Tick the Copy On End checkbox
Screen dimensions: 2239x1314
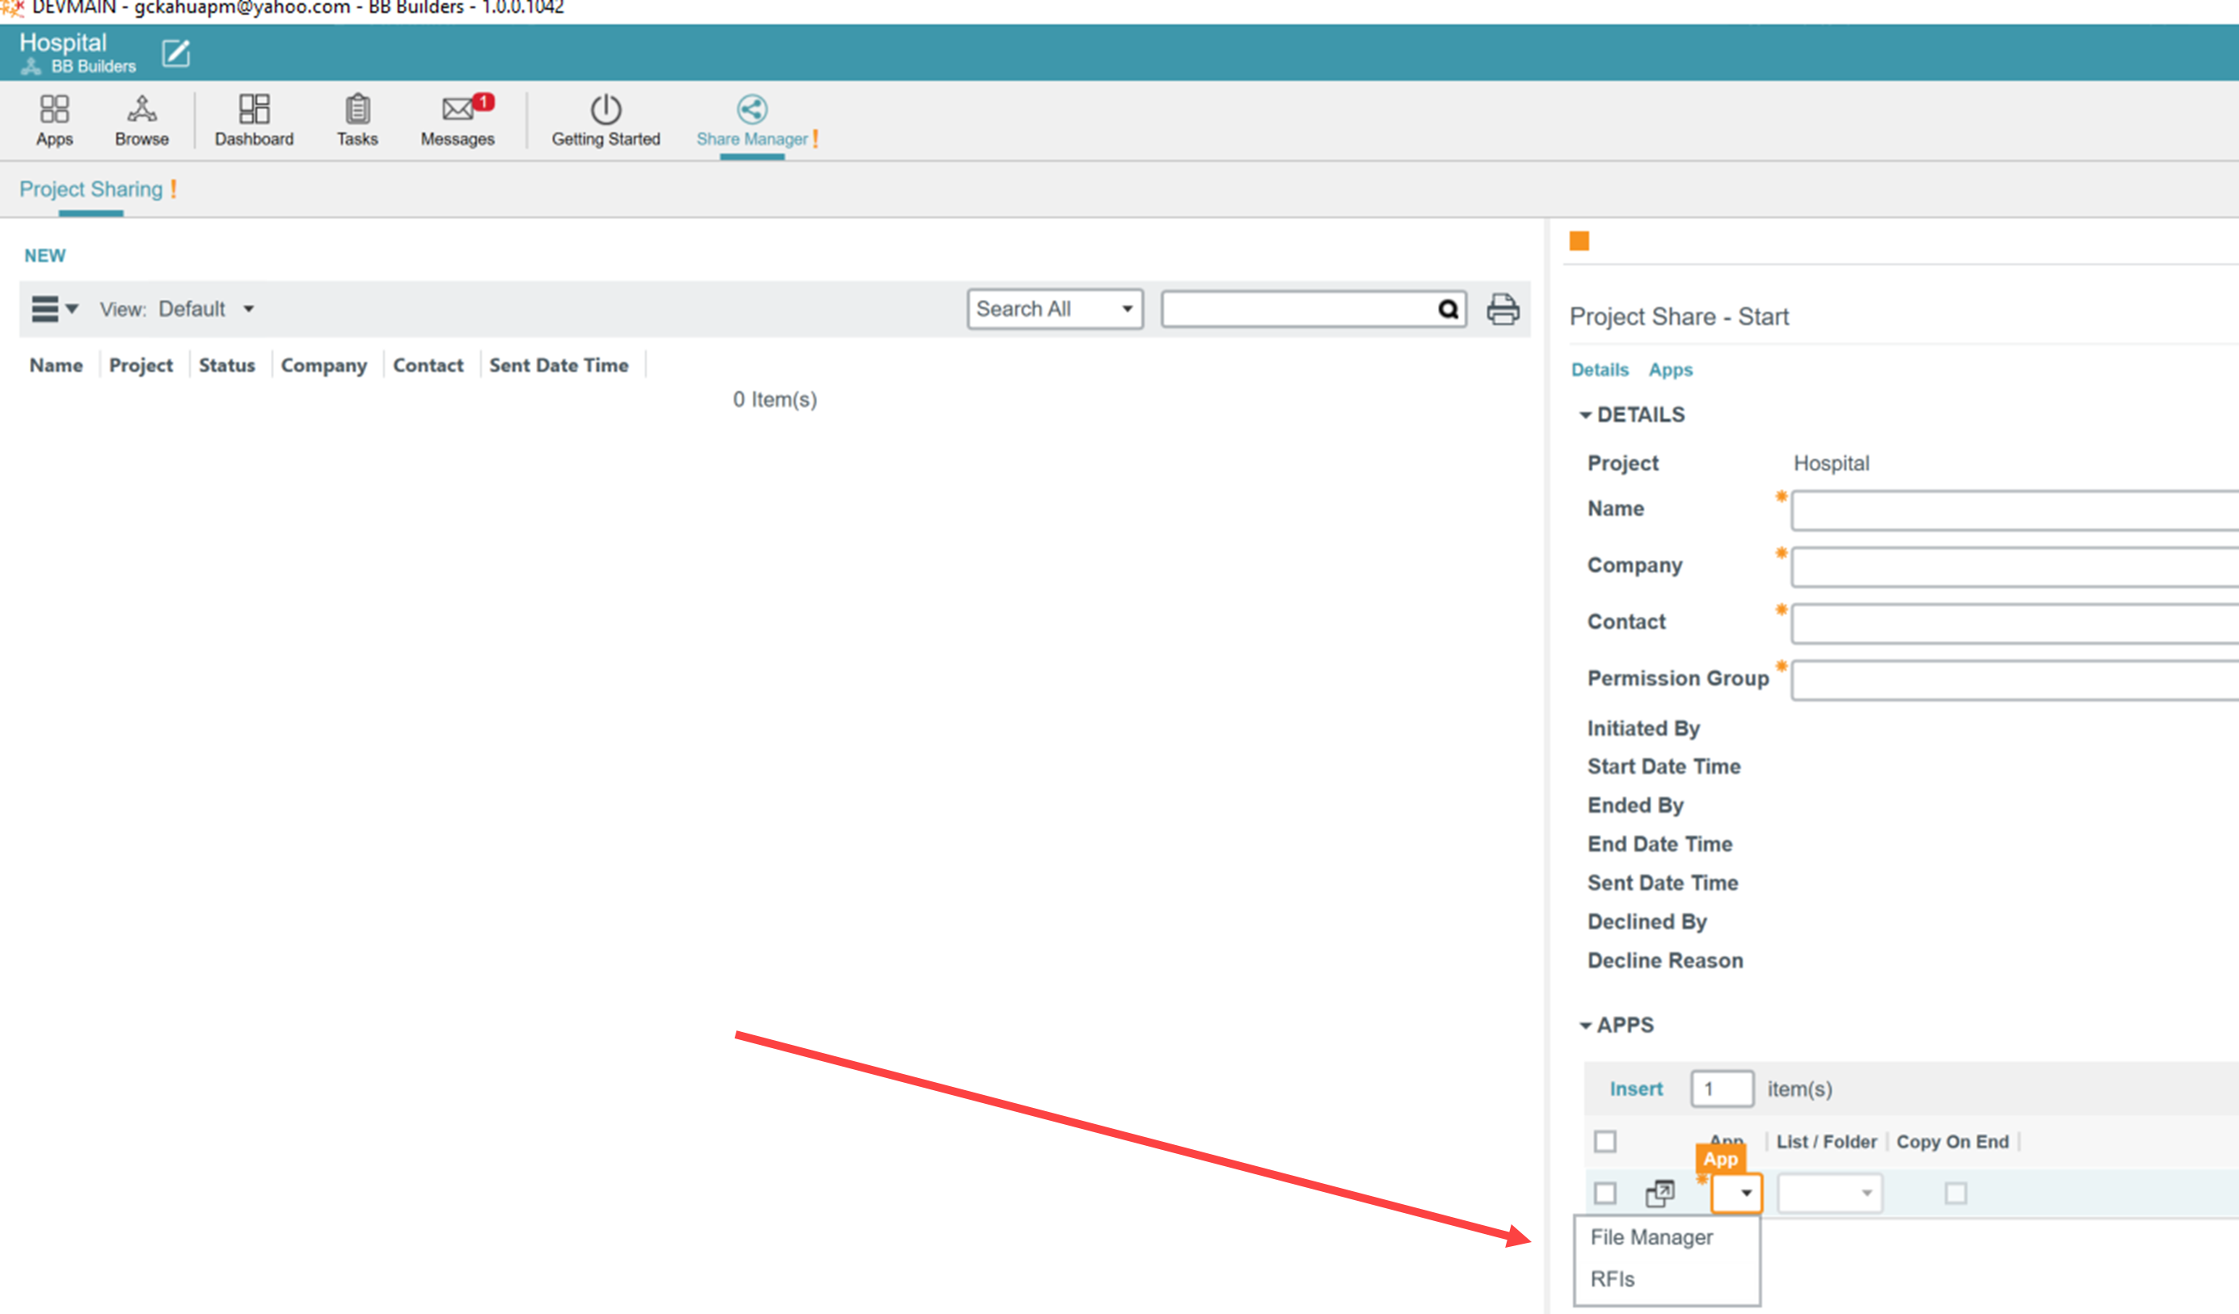[x=1954, y=1193]
